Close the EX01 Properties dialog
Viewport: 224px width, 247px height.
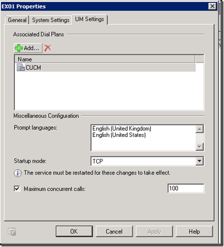click(x=212, y=6)
